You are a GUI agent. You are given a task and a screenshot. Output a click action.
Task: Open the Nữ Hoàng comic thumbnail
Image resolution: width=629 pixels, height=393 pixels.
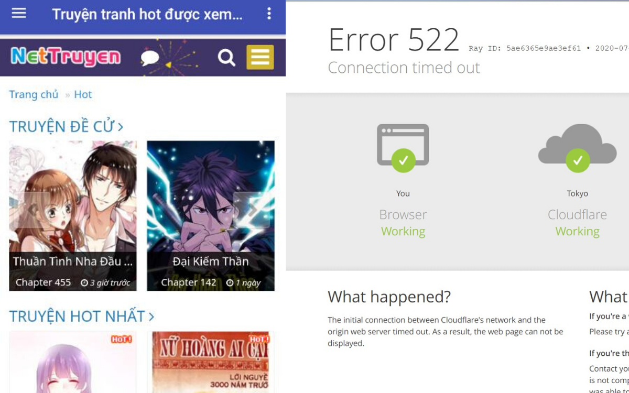pos(210,362)
